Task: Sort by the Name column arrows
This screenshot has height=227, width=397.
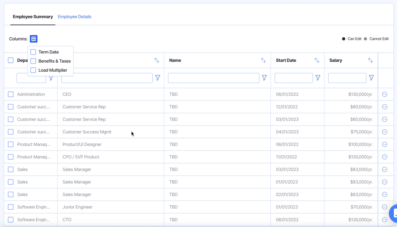Action: coord(263,60)
